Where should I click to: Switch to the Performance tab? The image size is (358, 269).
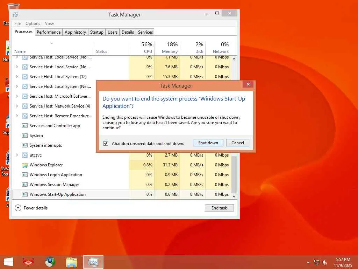click(x=49, y=32)
